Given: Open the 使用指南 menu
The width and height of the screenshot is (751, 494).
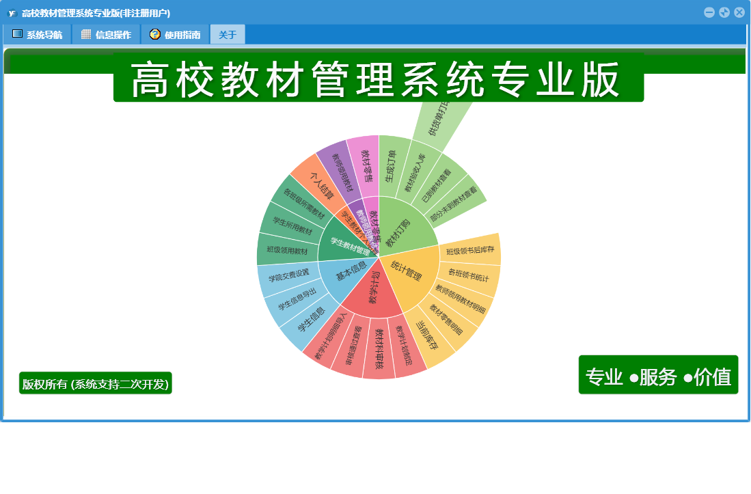Looking at the screenshot, I should (176, 34).
